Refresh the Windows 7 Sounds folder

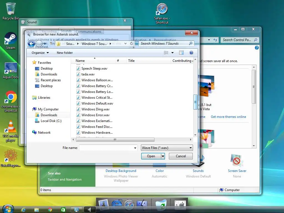pos(131,44)
